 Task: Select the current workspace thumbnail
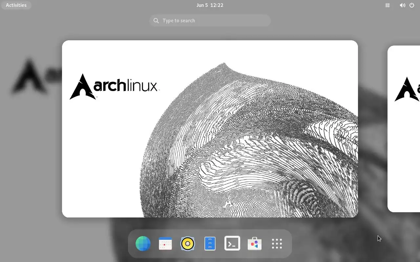click(x=210, y=129)
